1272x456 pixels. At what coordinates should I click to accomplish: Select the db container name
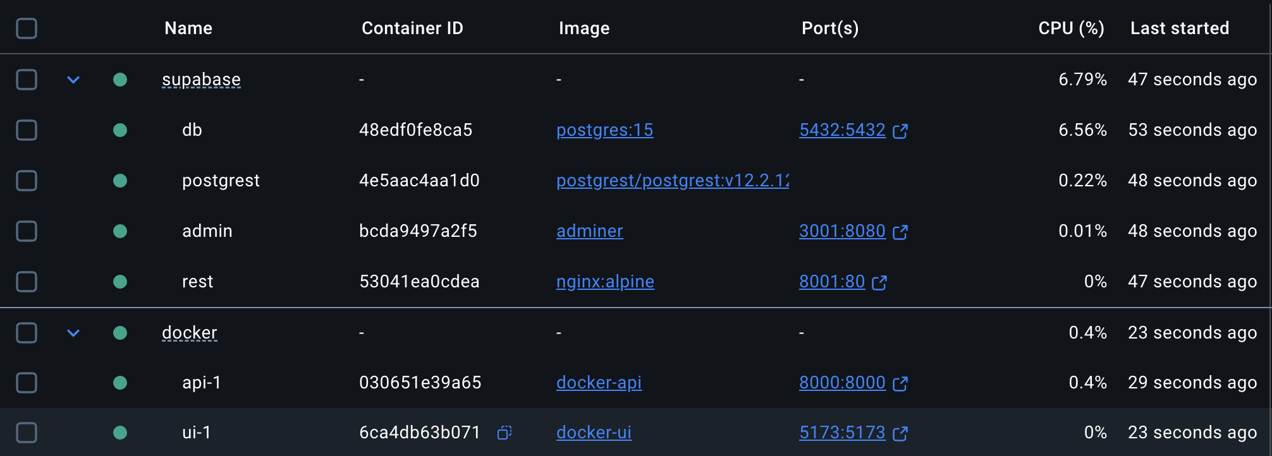pyautogui.click(x=192, y=130)
